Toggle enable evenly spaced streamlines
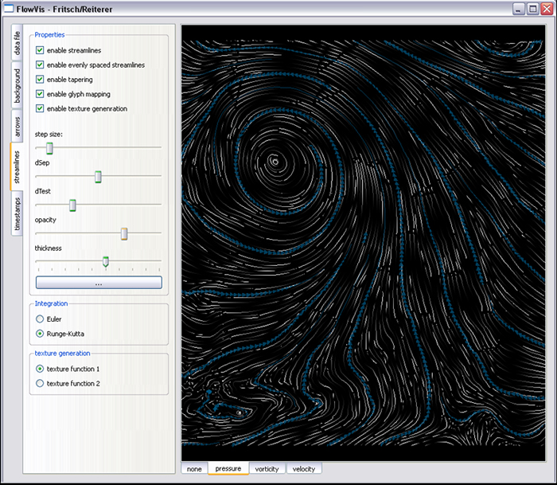The height and width of the screenshot is (485, 557). pos(40,65)
